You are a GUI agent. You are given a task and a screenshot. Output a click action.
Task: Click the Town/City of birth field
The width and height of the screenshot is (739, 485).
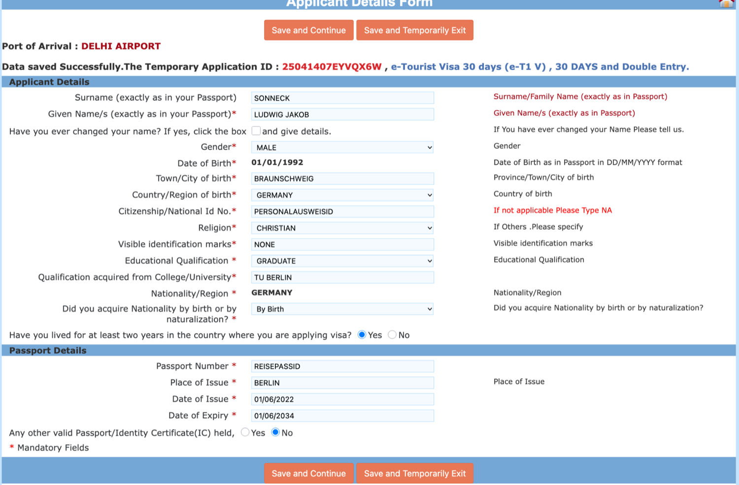(x=342, y=179)
